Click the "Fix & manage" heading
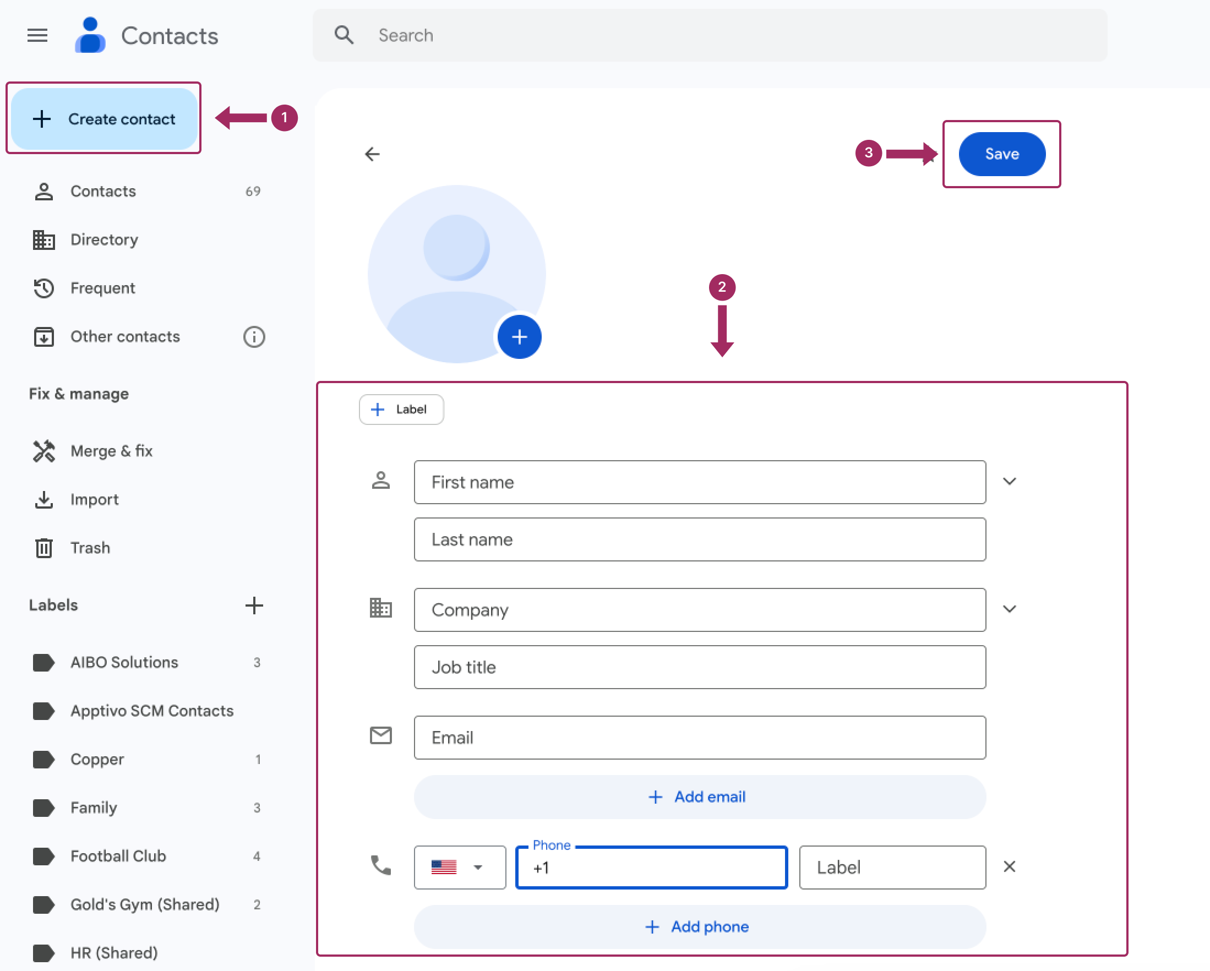1210x971 pixels. tap(79, 394)
